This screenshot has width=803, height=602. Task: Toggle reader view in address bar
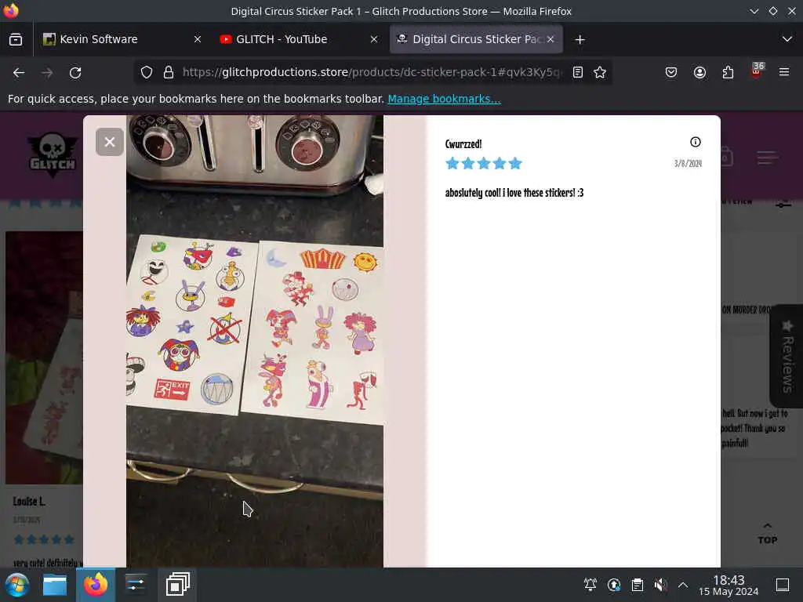(x=578, y=73)
